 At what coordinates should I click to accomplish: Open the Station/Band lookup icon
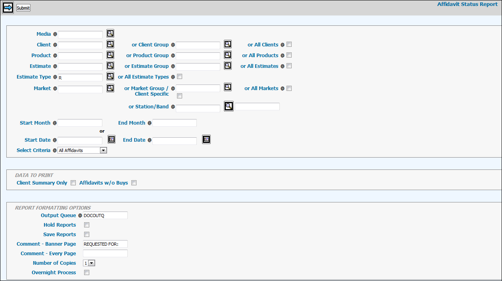[229, 106]
